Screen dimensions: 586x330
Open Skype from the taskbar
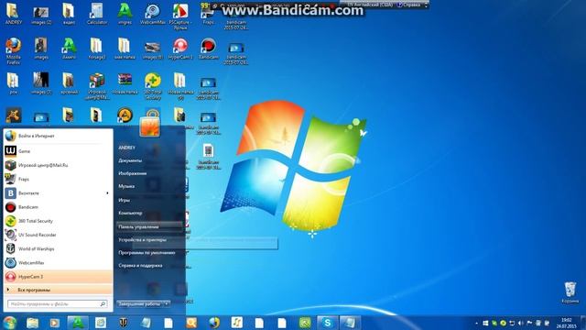[x=328, y=323]
